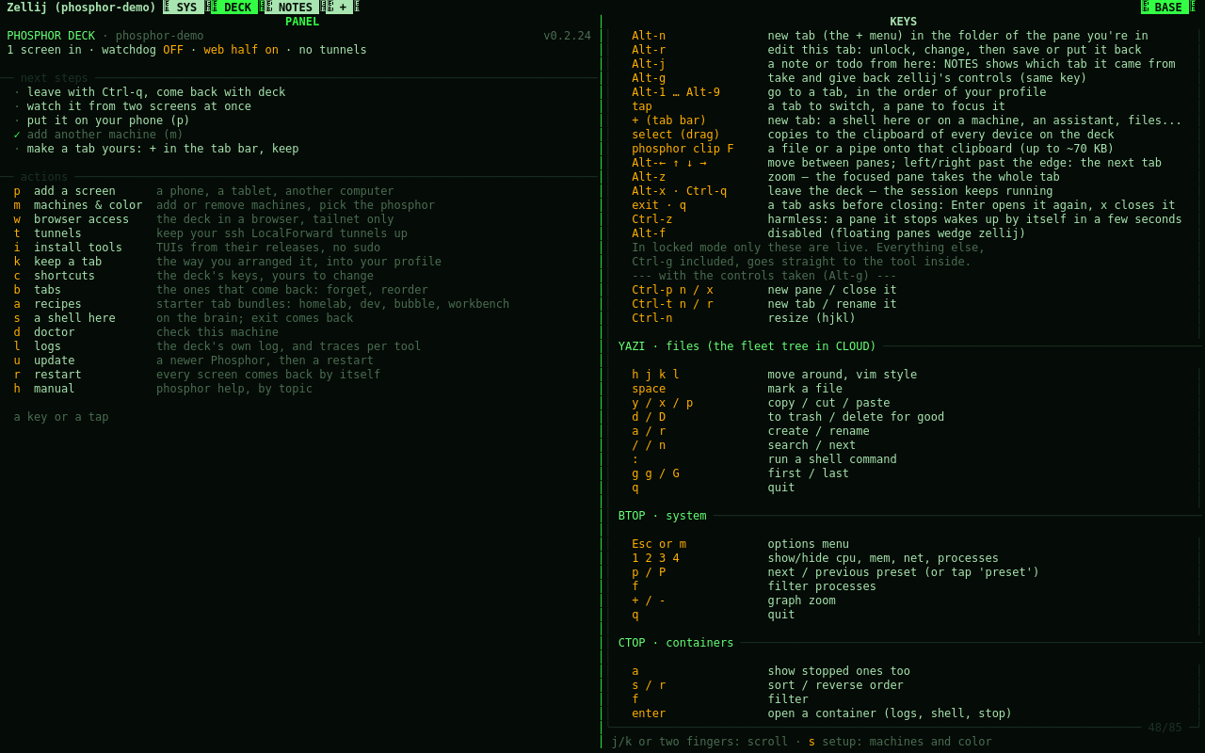Click the KEYS pane title

[x=903, y=22]
